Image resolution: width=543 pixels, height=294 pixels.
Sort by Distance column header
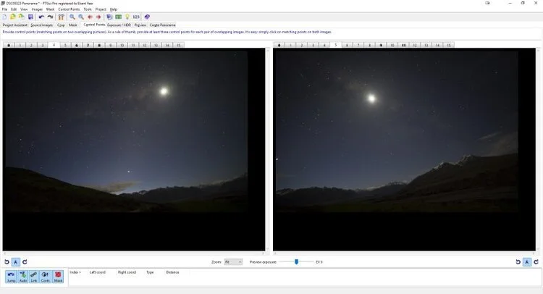pos(172,272)
